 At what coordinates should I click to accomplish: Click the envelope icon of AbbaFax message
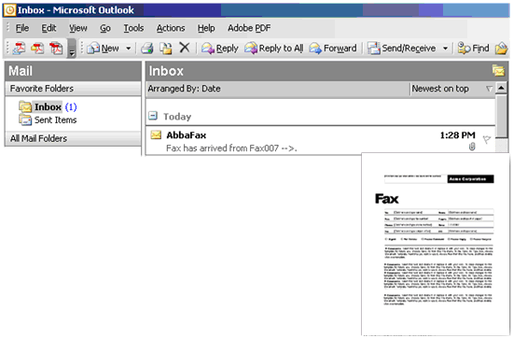click(156, 134)
